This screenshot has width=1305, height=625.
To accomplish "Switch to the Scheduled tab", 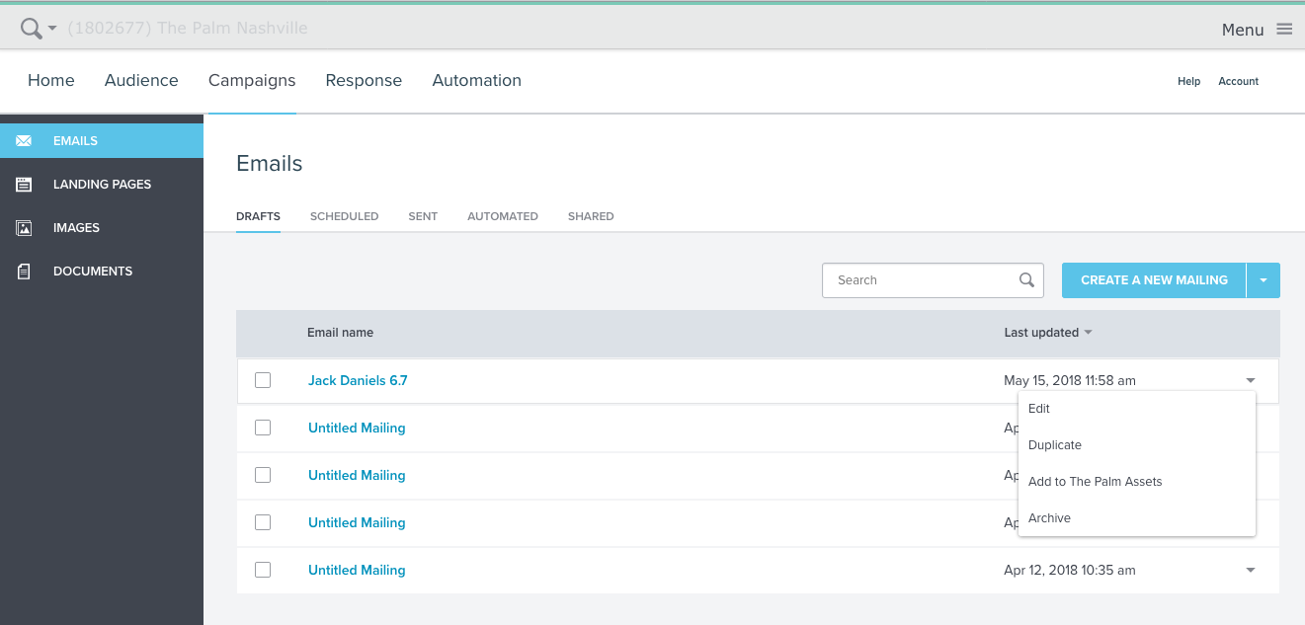I will [344, 216].
